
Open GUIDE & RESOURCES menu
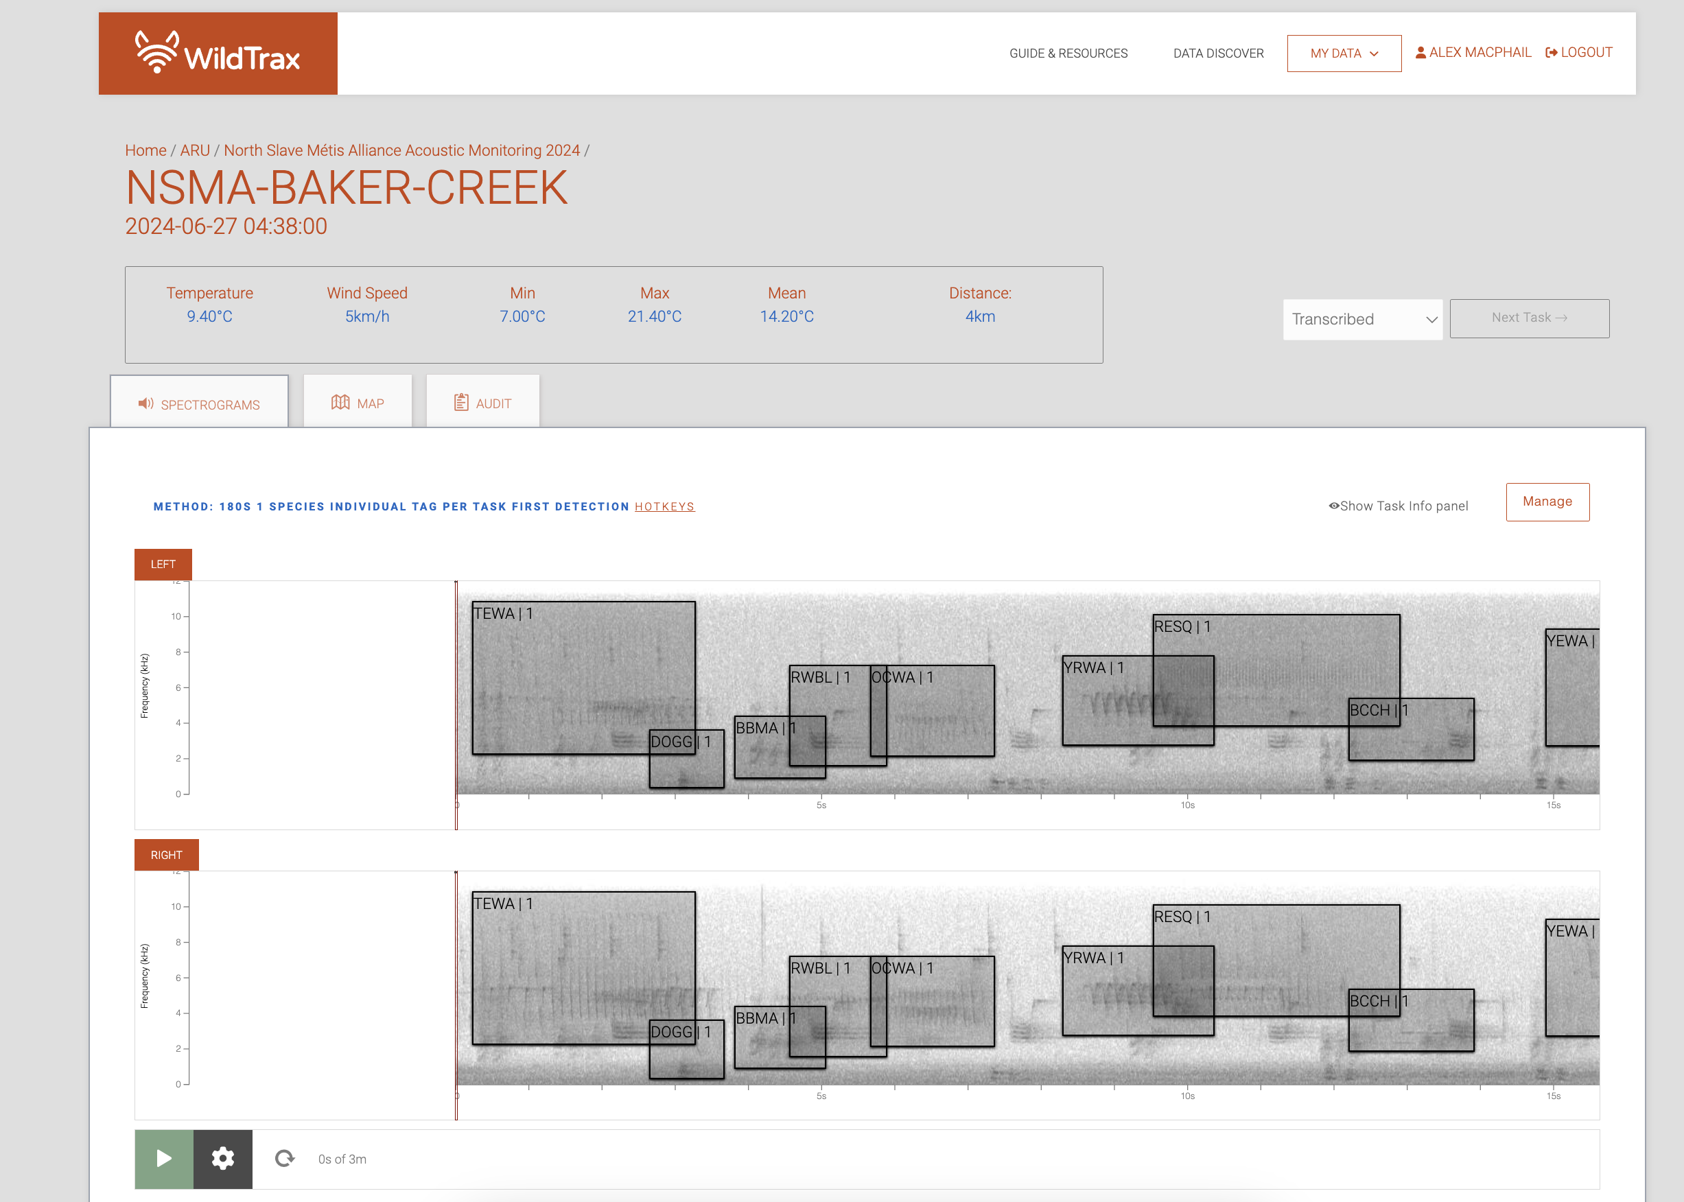[x=1068, y=54]
